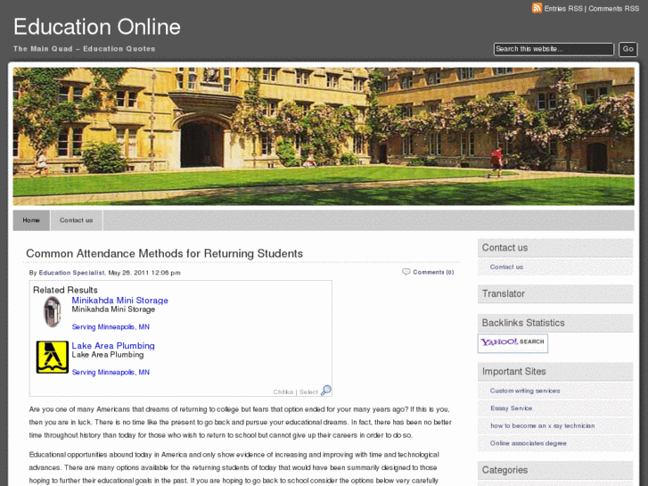Viewport: 648px width, 486px height.
Task: Click the Important Sites heading
Action: click(x=513, y=372)
